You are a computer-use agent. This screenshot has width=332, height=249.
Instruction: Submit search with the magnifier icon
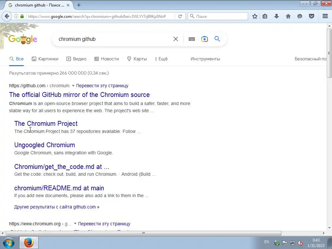217,39
